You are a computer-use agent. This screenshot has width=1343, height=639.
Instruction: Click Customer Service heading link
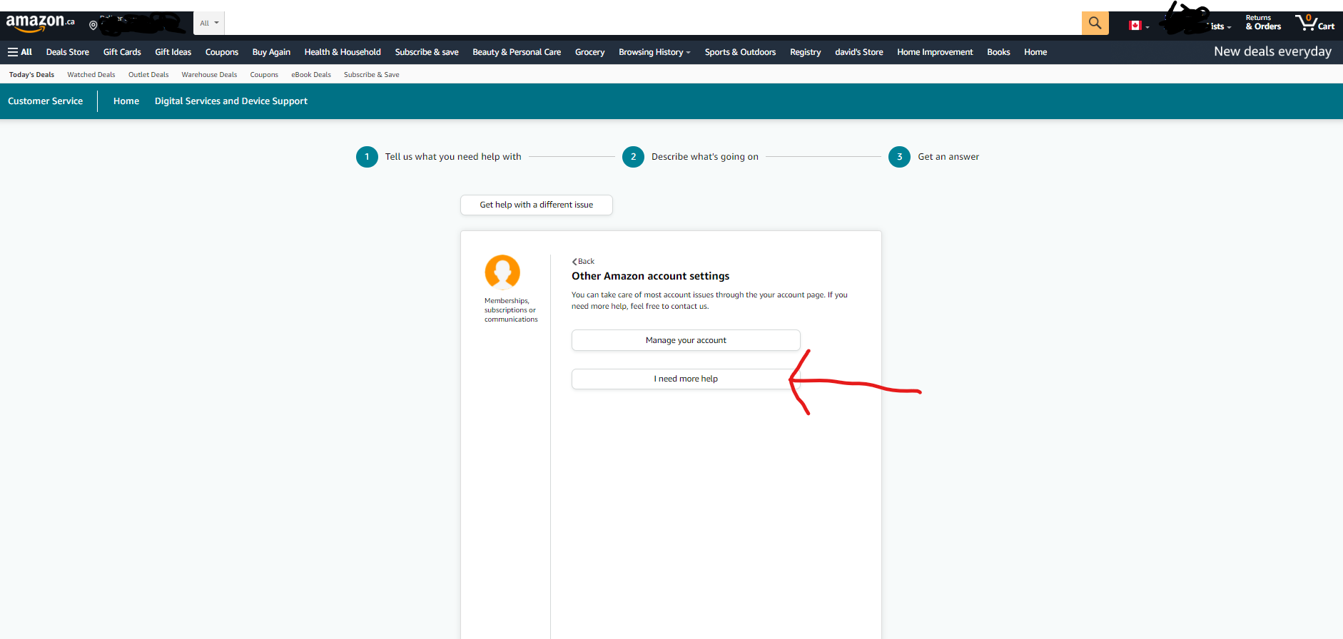click(x=46, y=101)
